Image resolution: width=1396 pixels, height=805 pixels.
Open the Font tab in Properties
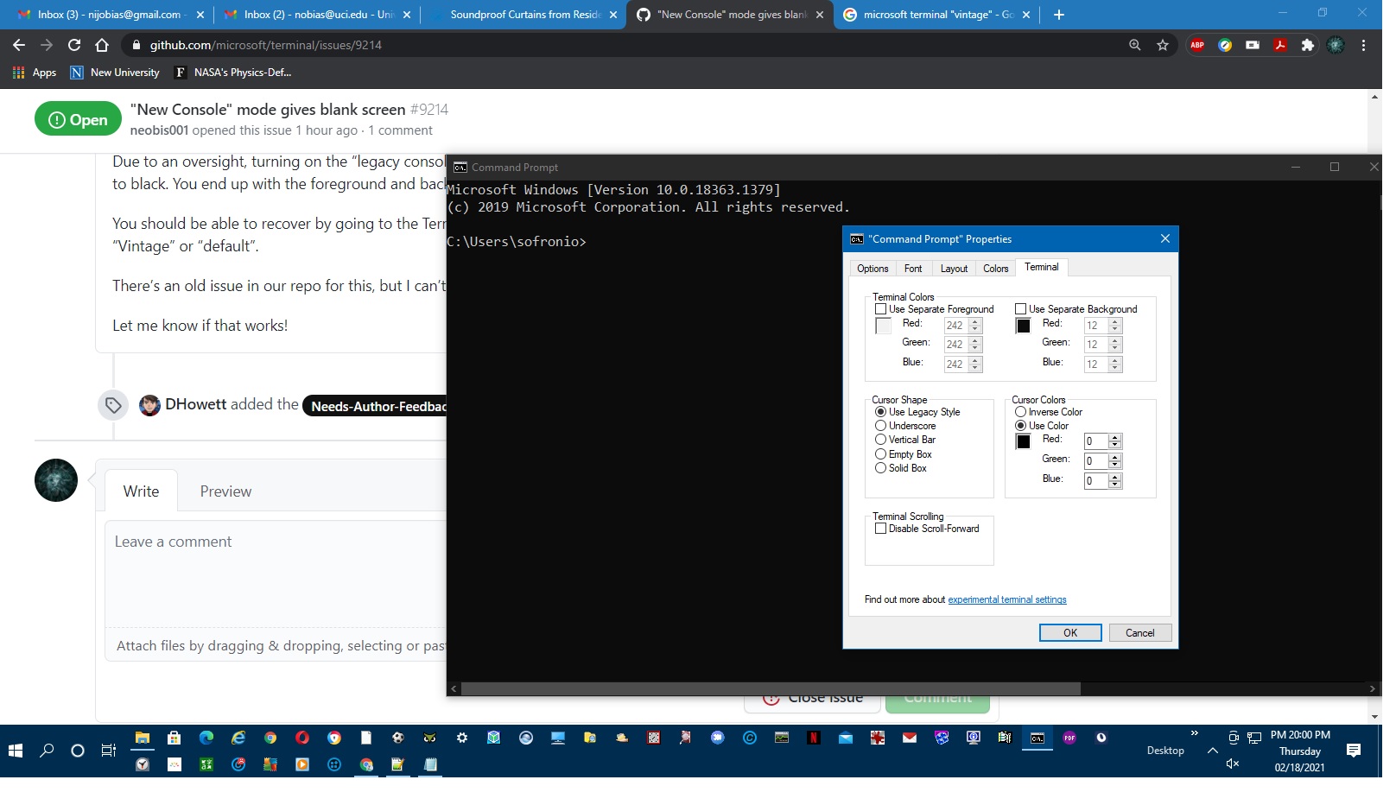(913, 269)
